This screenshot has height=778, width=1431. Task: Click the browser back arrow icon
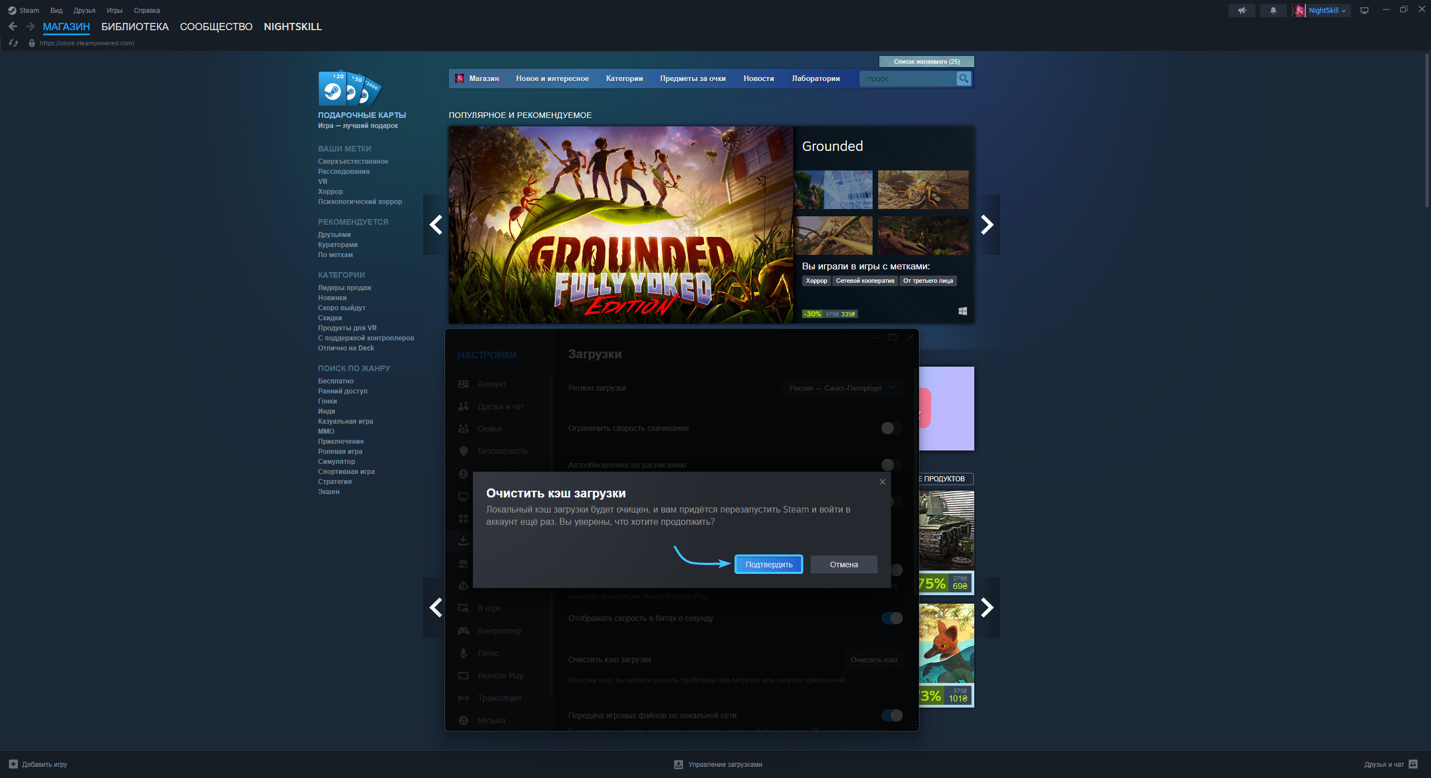(13, 26)
